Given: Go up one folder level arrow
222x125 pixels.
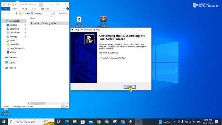Looking at the screenshot, I should (16, 14).
